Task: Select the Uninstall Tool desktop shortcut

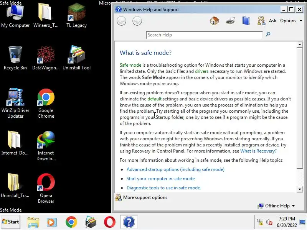Action: point(76,58)
